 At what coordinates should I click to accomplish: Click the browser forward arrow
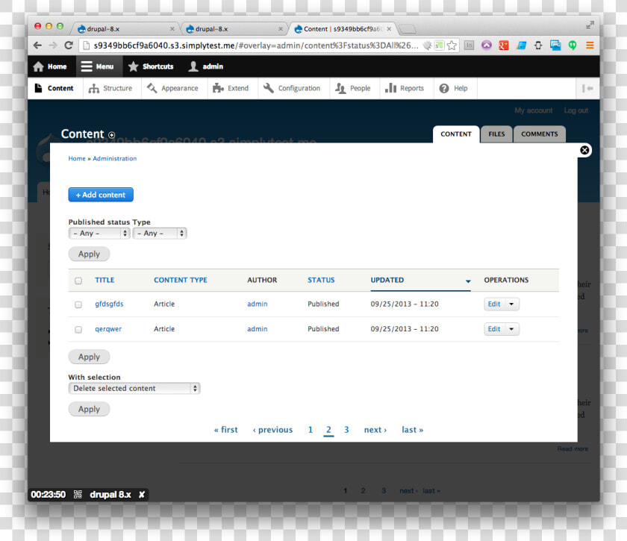pyautogui.click(x=53, y=46)
